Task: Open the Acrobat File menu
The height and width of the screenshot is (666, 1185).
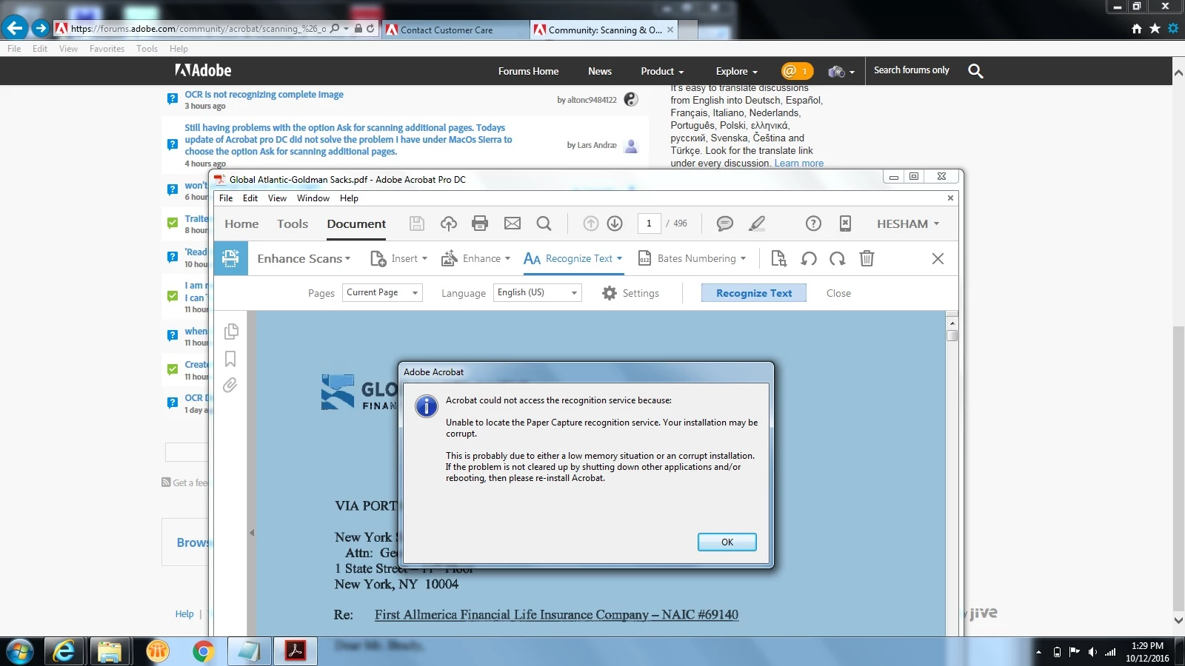Action: pos(226,198)
